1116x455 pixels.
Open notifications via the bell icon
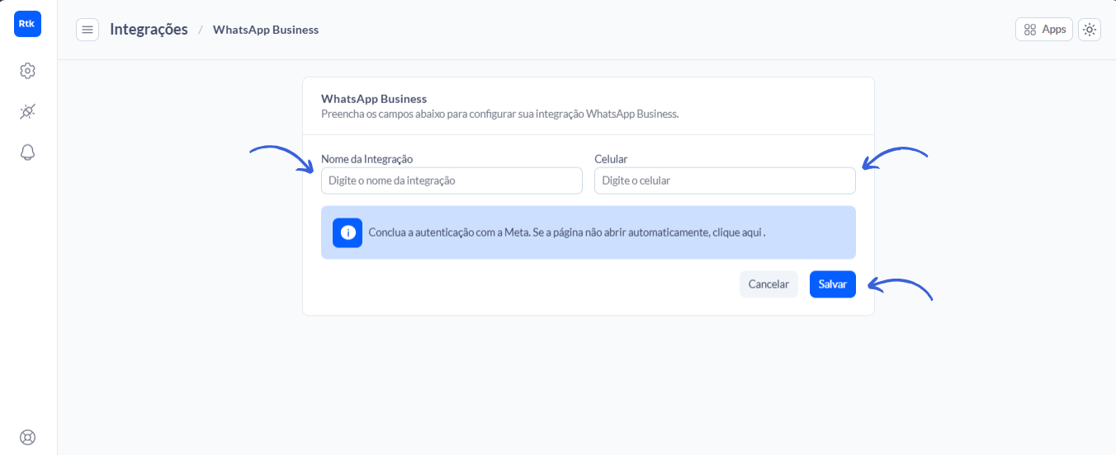point(27,152)
